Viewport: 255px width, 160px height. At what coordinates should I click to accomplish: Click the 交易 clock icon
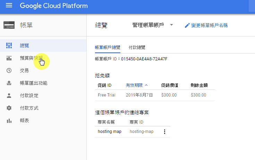pyautogui.click(x=9, y=70)
